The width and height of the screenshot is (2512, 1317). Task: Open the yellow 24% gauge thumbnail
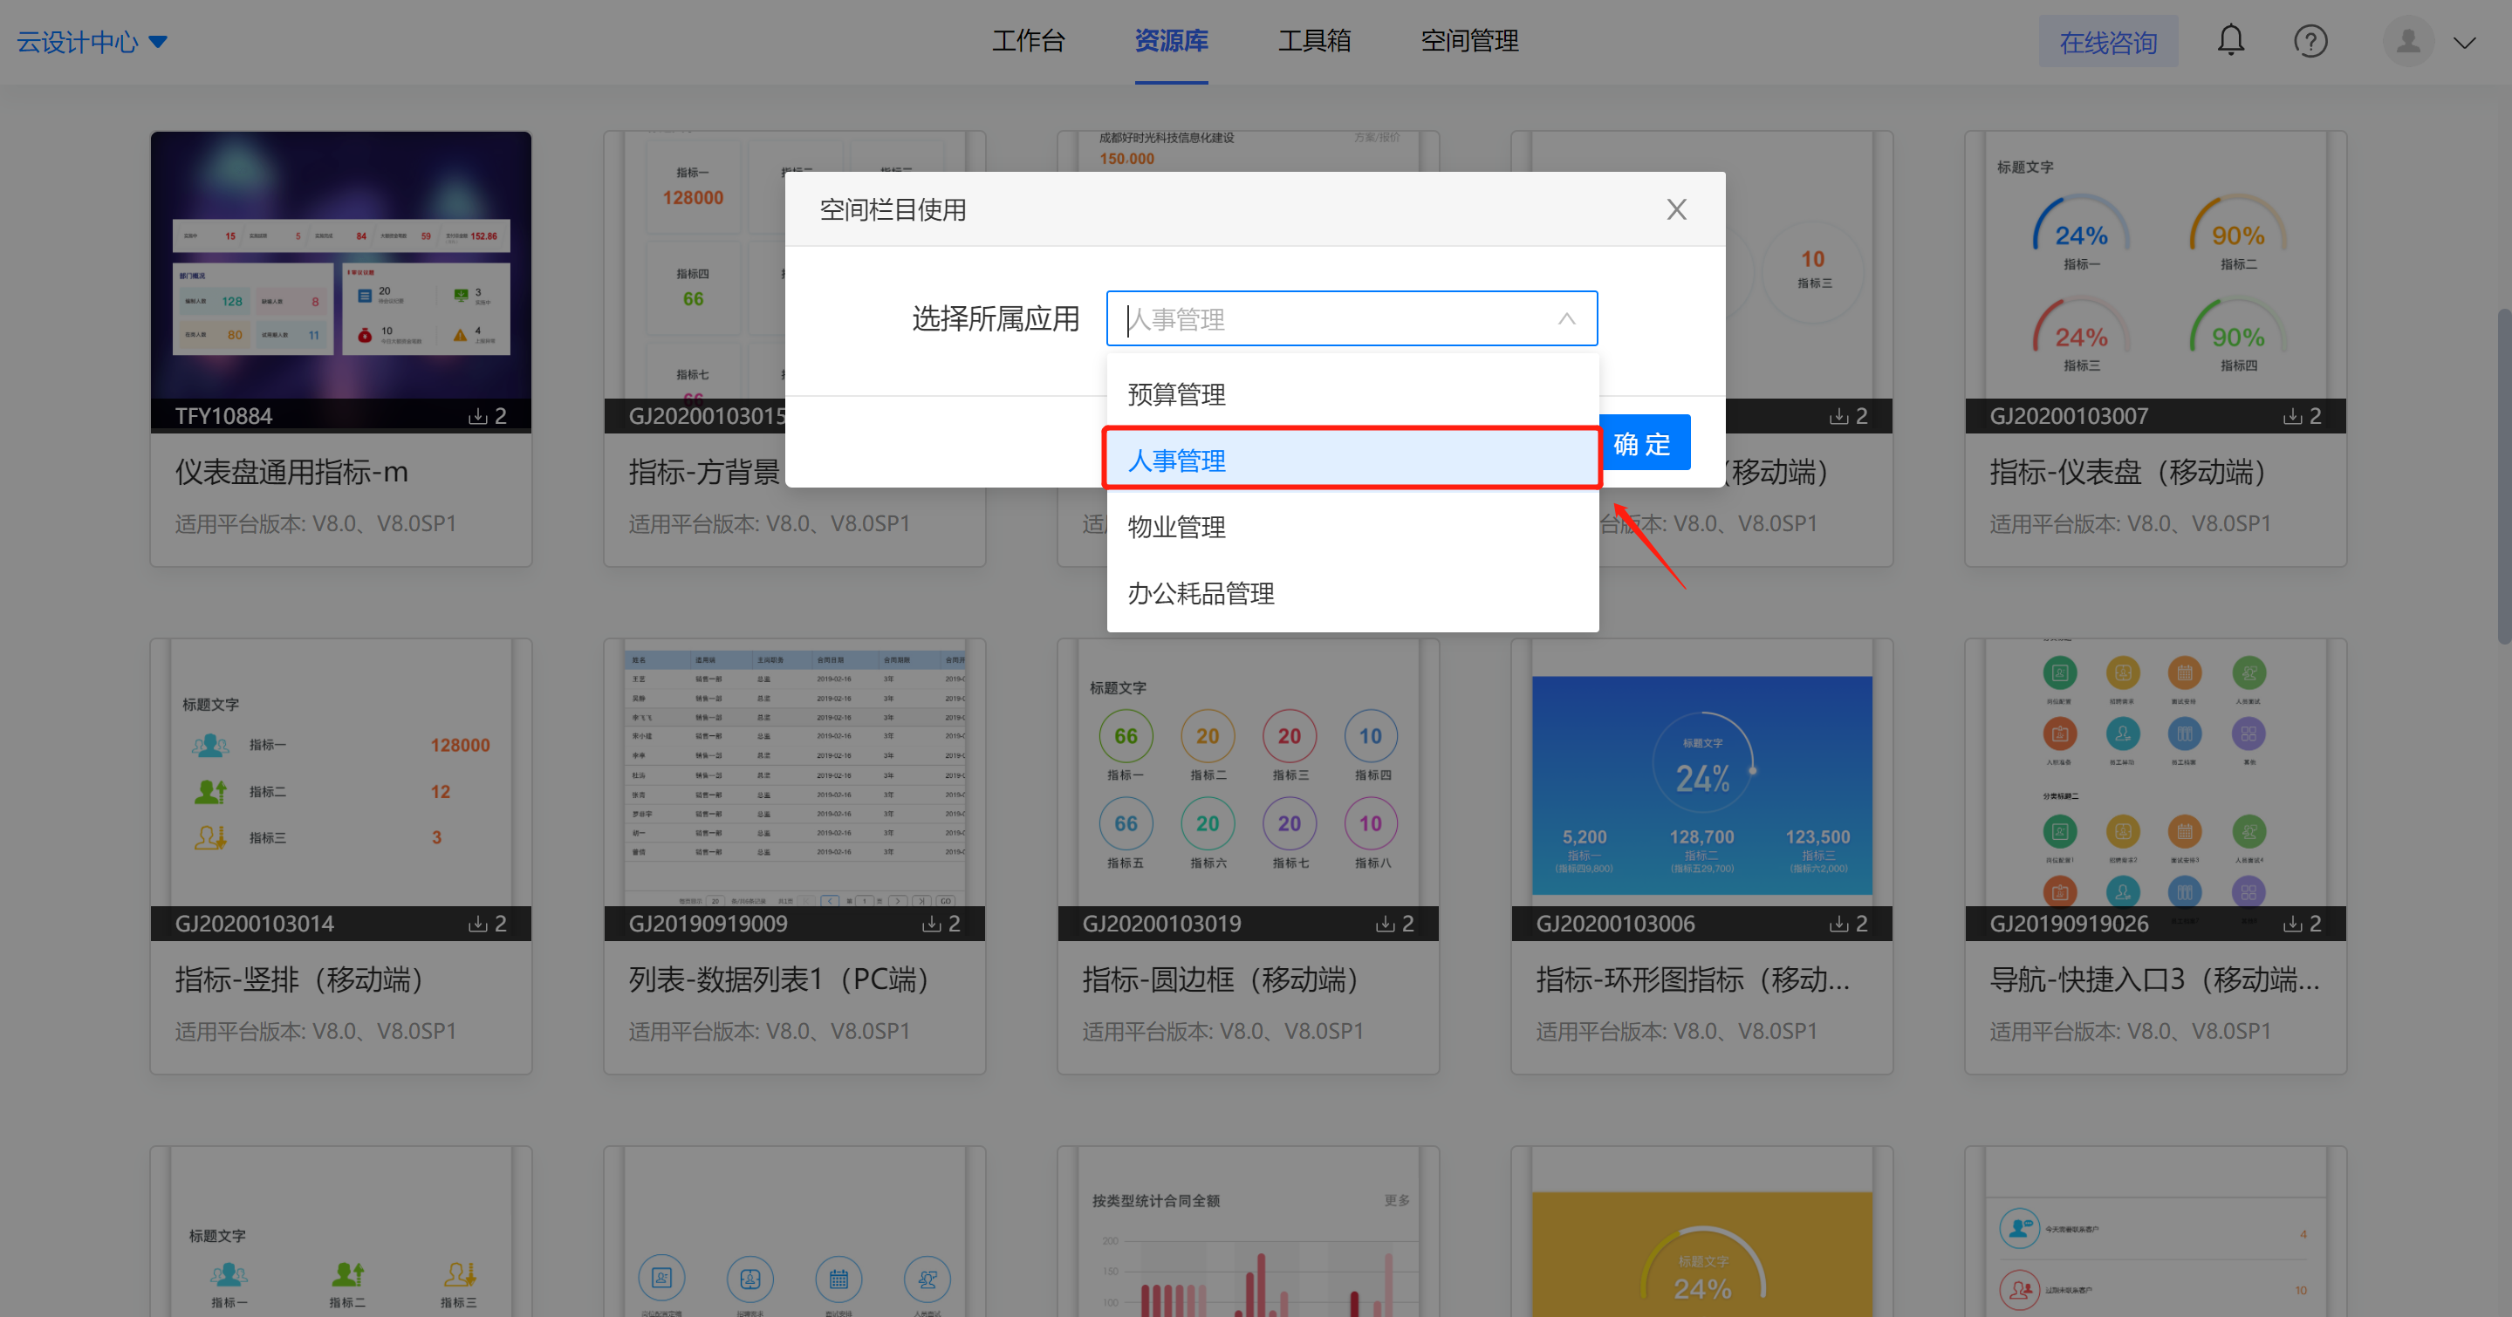(1701, 1233)
